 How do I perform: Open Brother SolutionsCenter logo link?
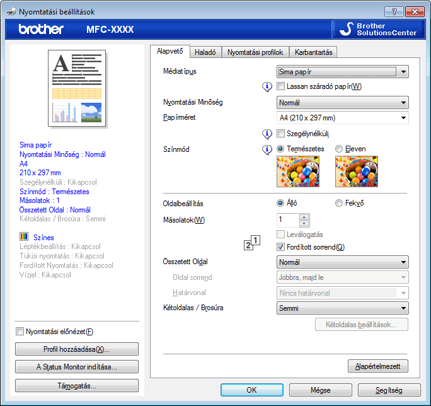click(378, 29)
